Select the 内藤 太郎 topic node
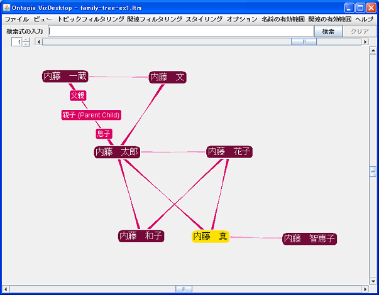The width and height of the screenshot is (379, 295). (x=117, y=152)
